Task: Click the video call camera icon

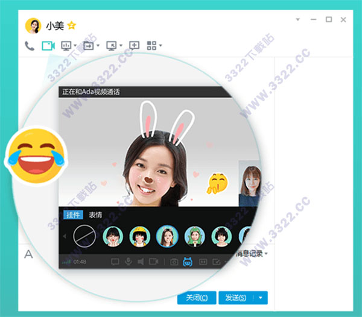Action: point(48,46)
